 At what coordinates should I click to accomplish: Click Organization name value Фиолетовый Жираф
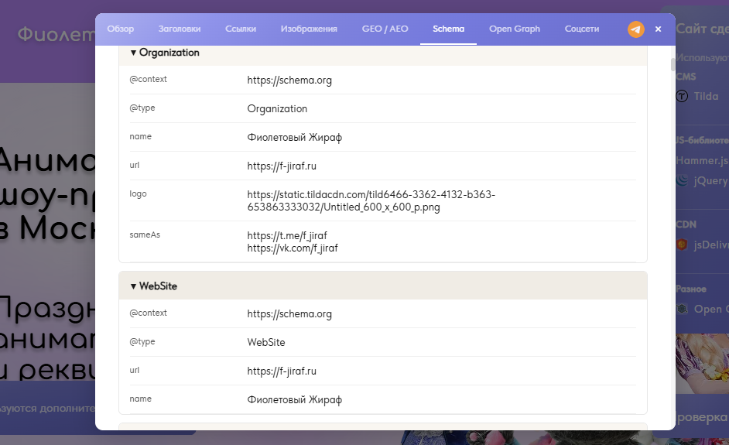[294, 138]
